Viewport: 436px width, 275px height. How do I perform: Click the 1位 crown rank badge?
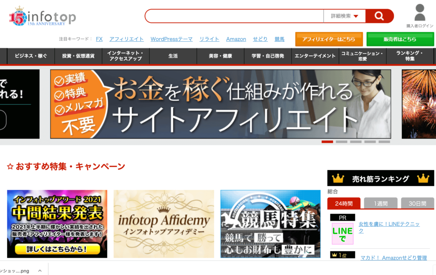[343, 255]
